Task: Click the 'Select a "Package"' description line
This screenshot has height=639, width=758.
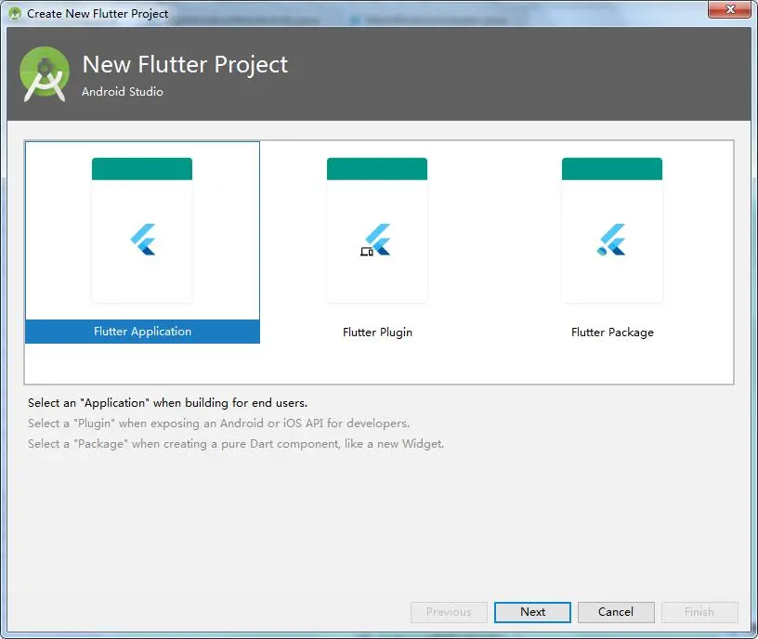Action: tap(236, 444)
